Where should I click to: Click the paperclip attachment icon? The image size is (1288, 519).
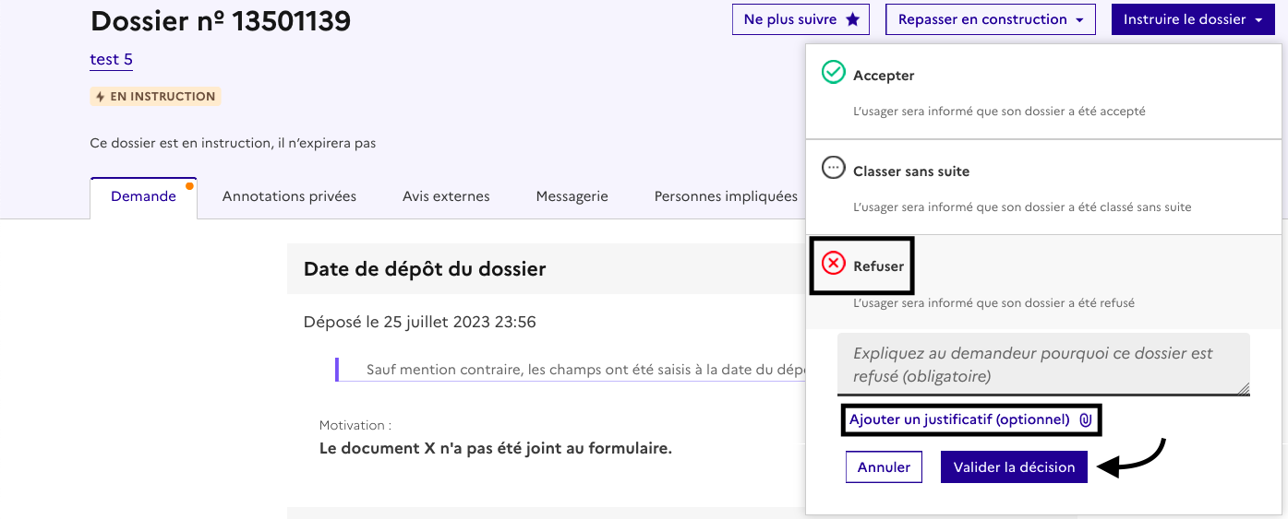[1086, 419]
